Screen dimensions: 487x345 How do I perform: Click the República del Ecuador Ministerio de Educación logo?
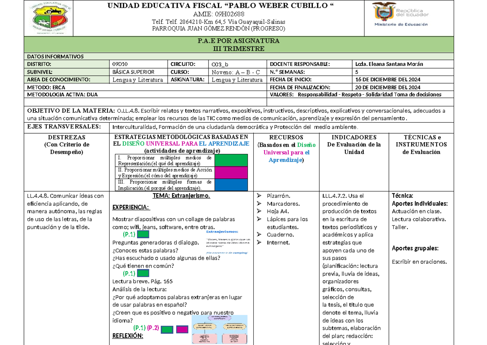(x=401, y=15)
